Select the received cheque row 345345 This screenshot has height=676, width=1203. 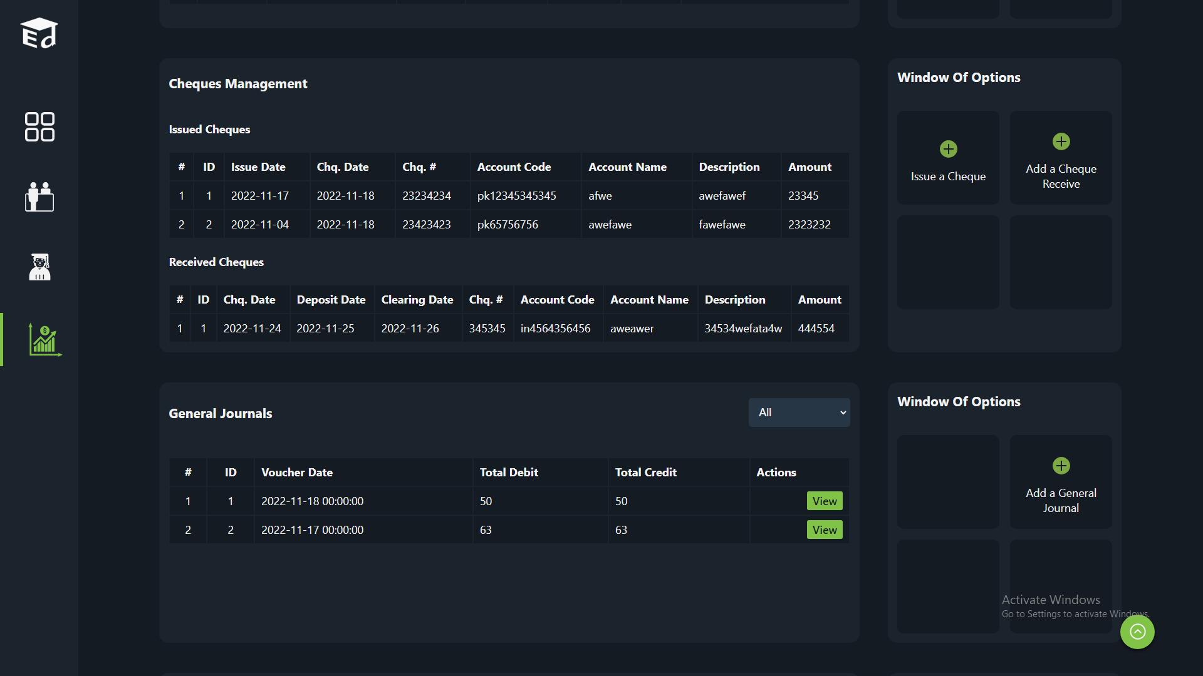pyautogui.click(x=487, y=329)
